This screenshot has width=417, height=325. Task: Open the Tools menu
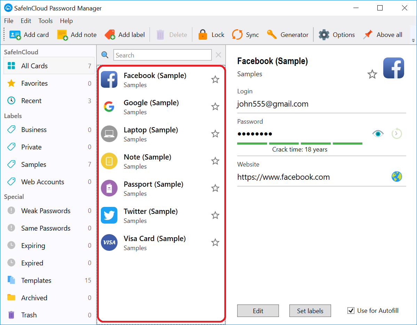(46, 21)
